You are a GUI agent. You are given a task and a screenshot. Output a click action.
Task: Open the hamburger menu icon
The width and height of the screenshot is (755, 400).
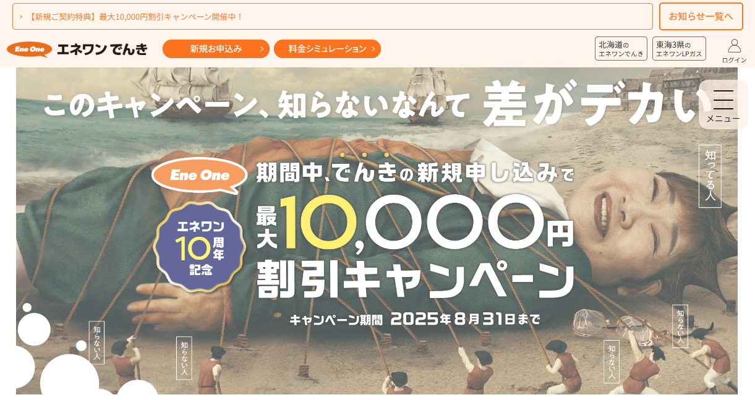point(723,99)
